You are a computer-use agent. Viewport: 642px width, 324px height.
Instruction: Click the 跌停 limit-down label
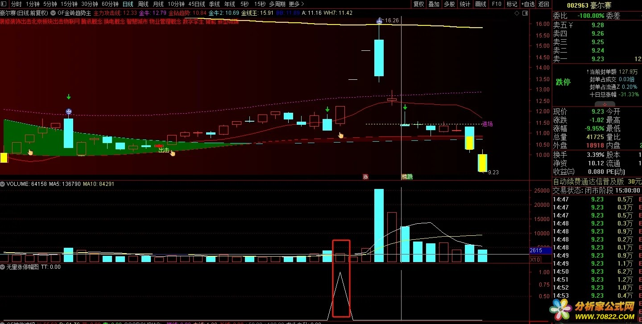pyautogui.click(x=563, y=82)
